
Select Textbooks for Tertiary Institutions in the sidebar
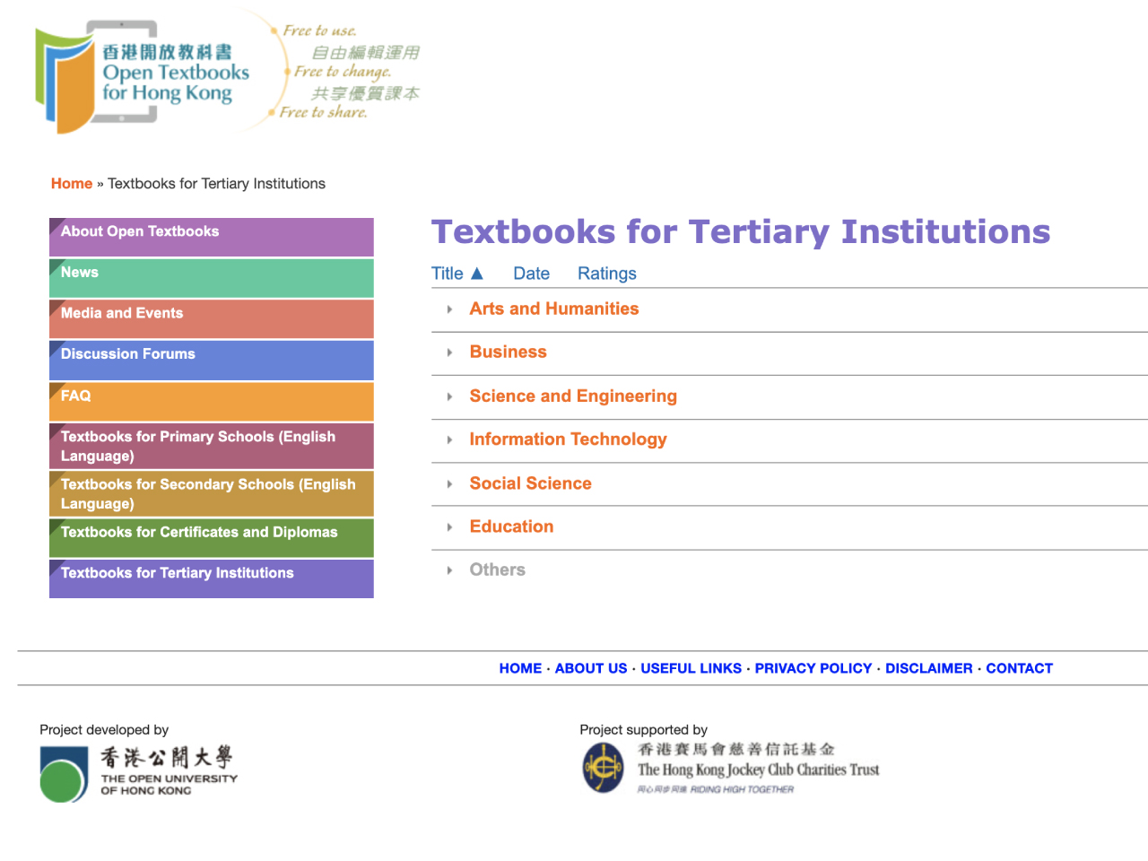[x=212, y=578]
